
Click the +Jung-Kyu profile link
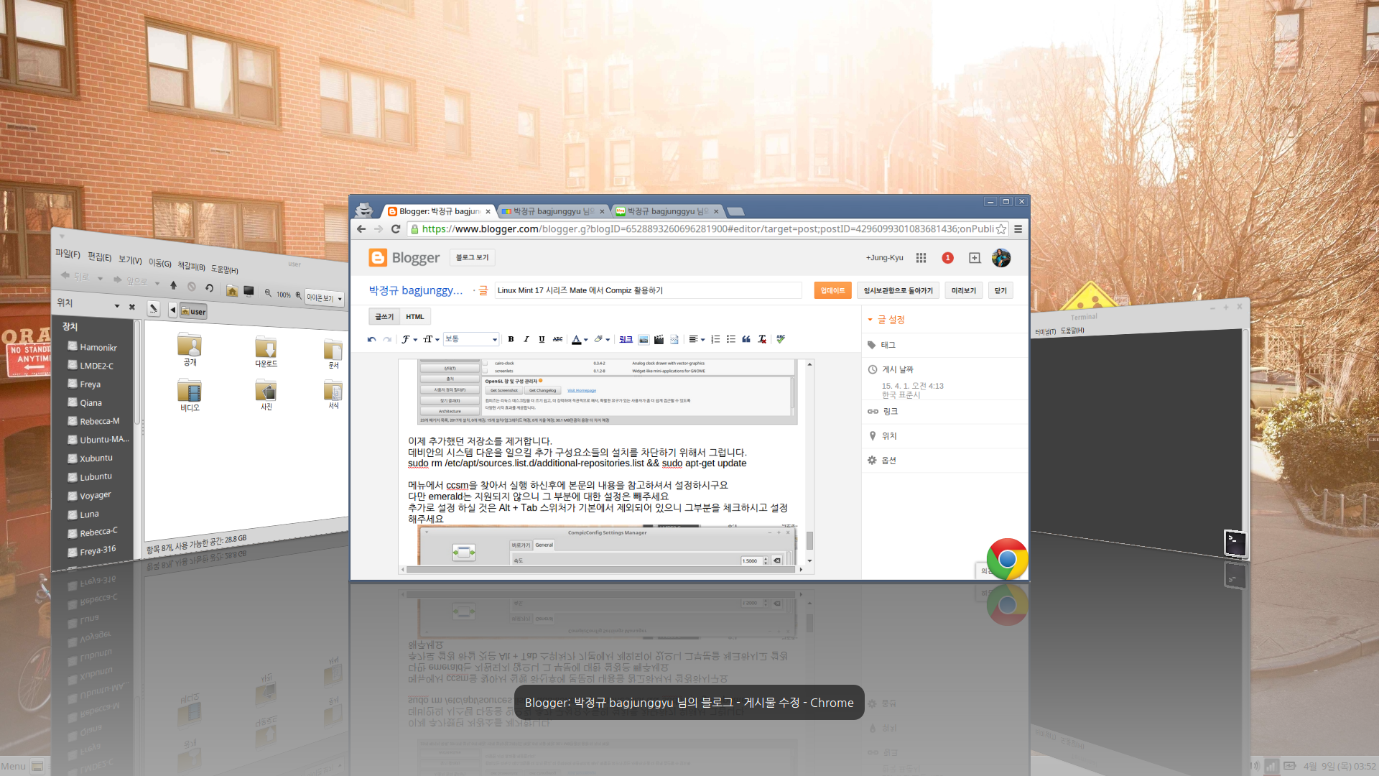[884, 258]
